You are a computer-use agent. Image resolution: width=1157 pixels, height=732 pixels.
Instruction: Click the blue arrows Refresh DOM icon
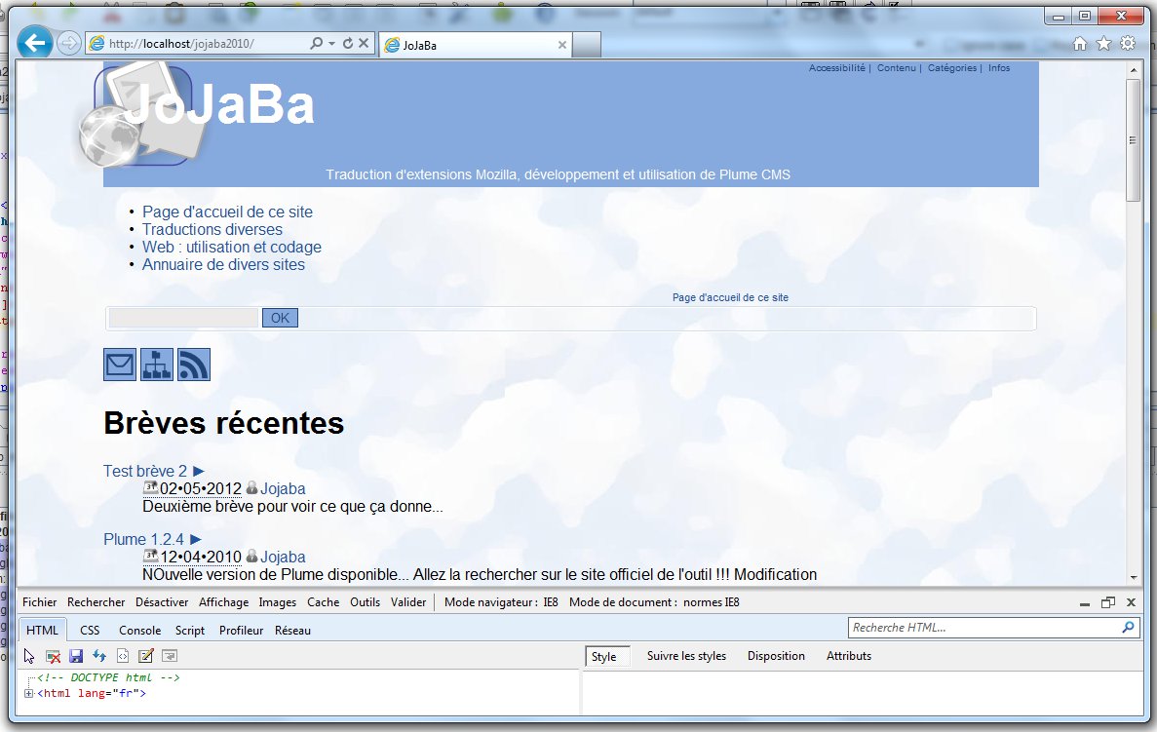pos(98,656)
